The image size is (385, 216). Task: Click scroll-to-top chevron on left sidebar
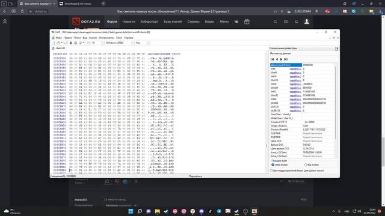[x=5, y=22]
